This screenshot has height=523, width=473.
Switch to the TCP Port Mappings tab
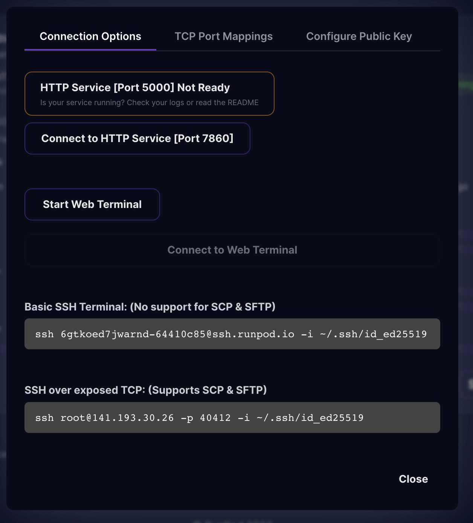coord(224,36)
